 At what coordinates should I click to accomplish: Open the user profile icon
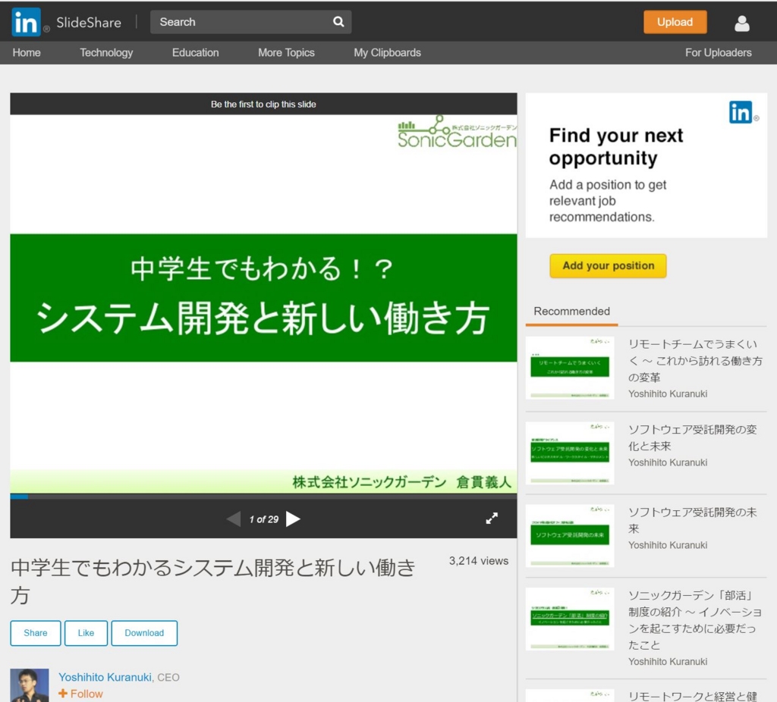(741, 23)
